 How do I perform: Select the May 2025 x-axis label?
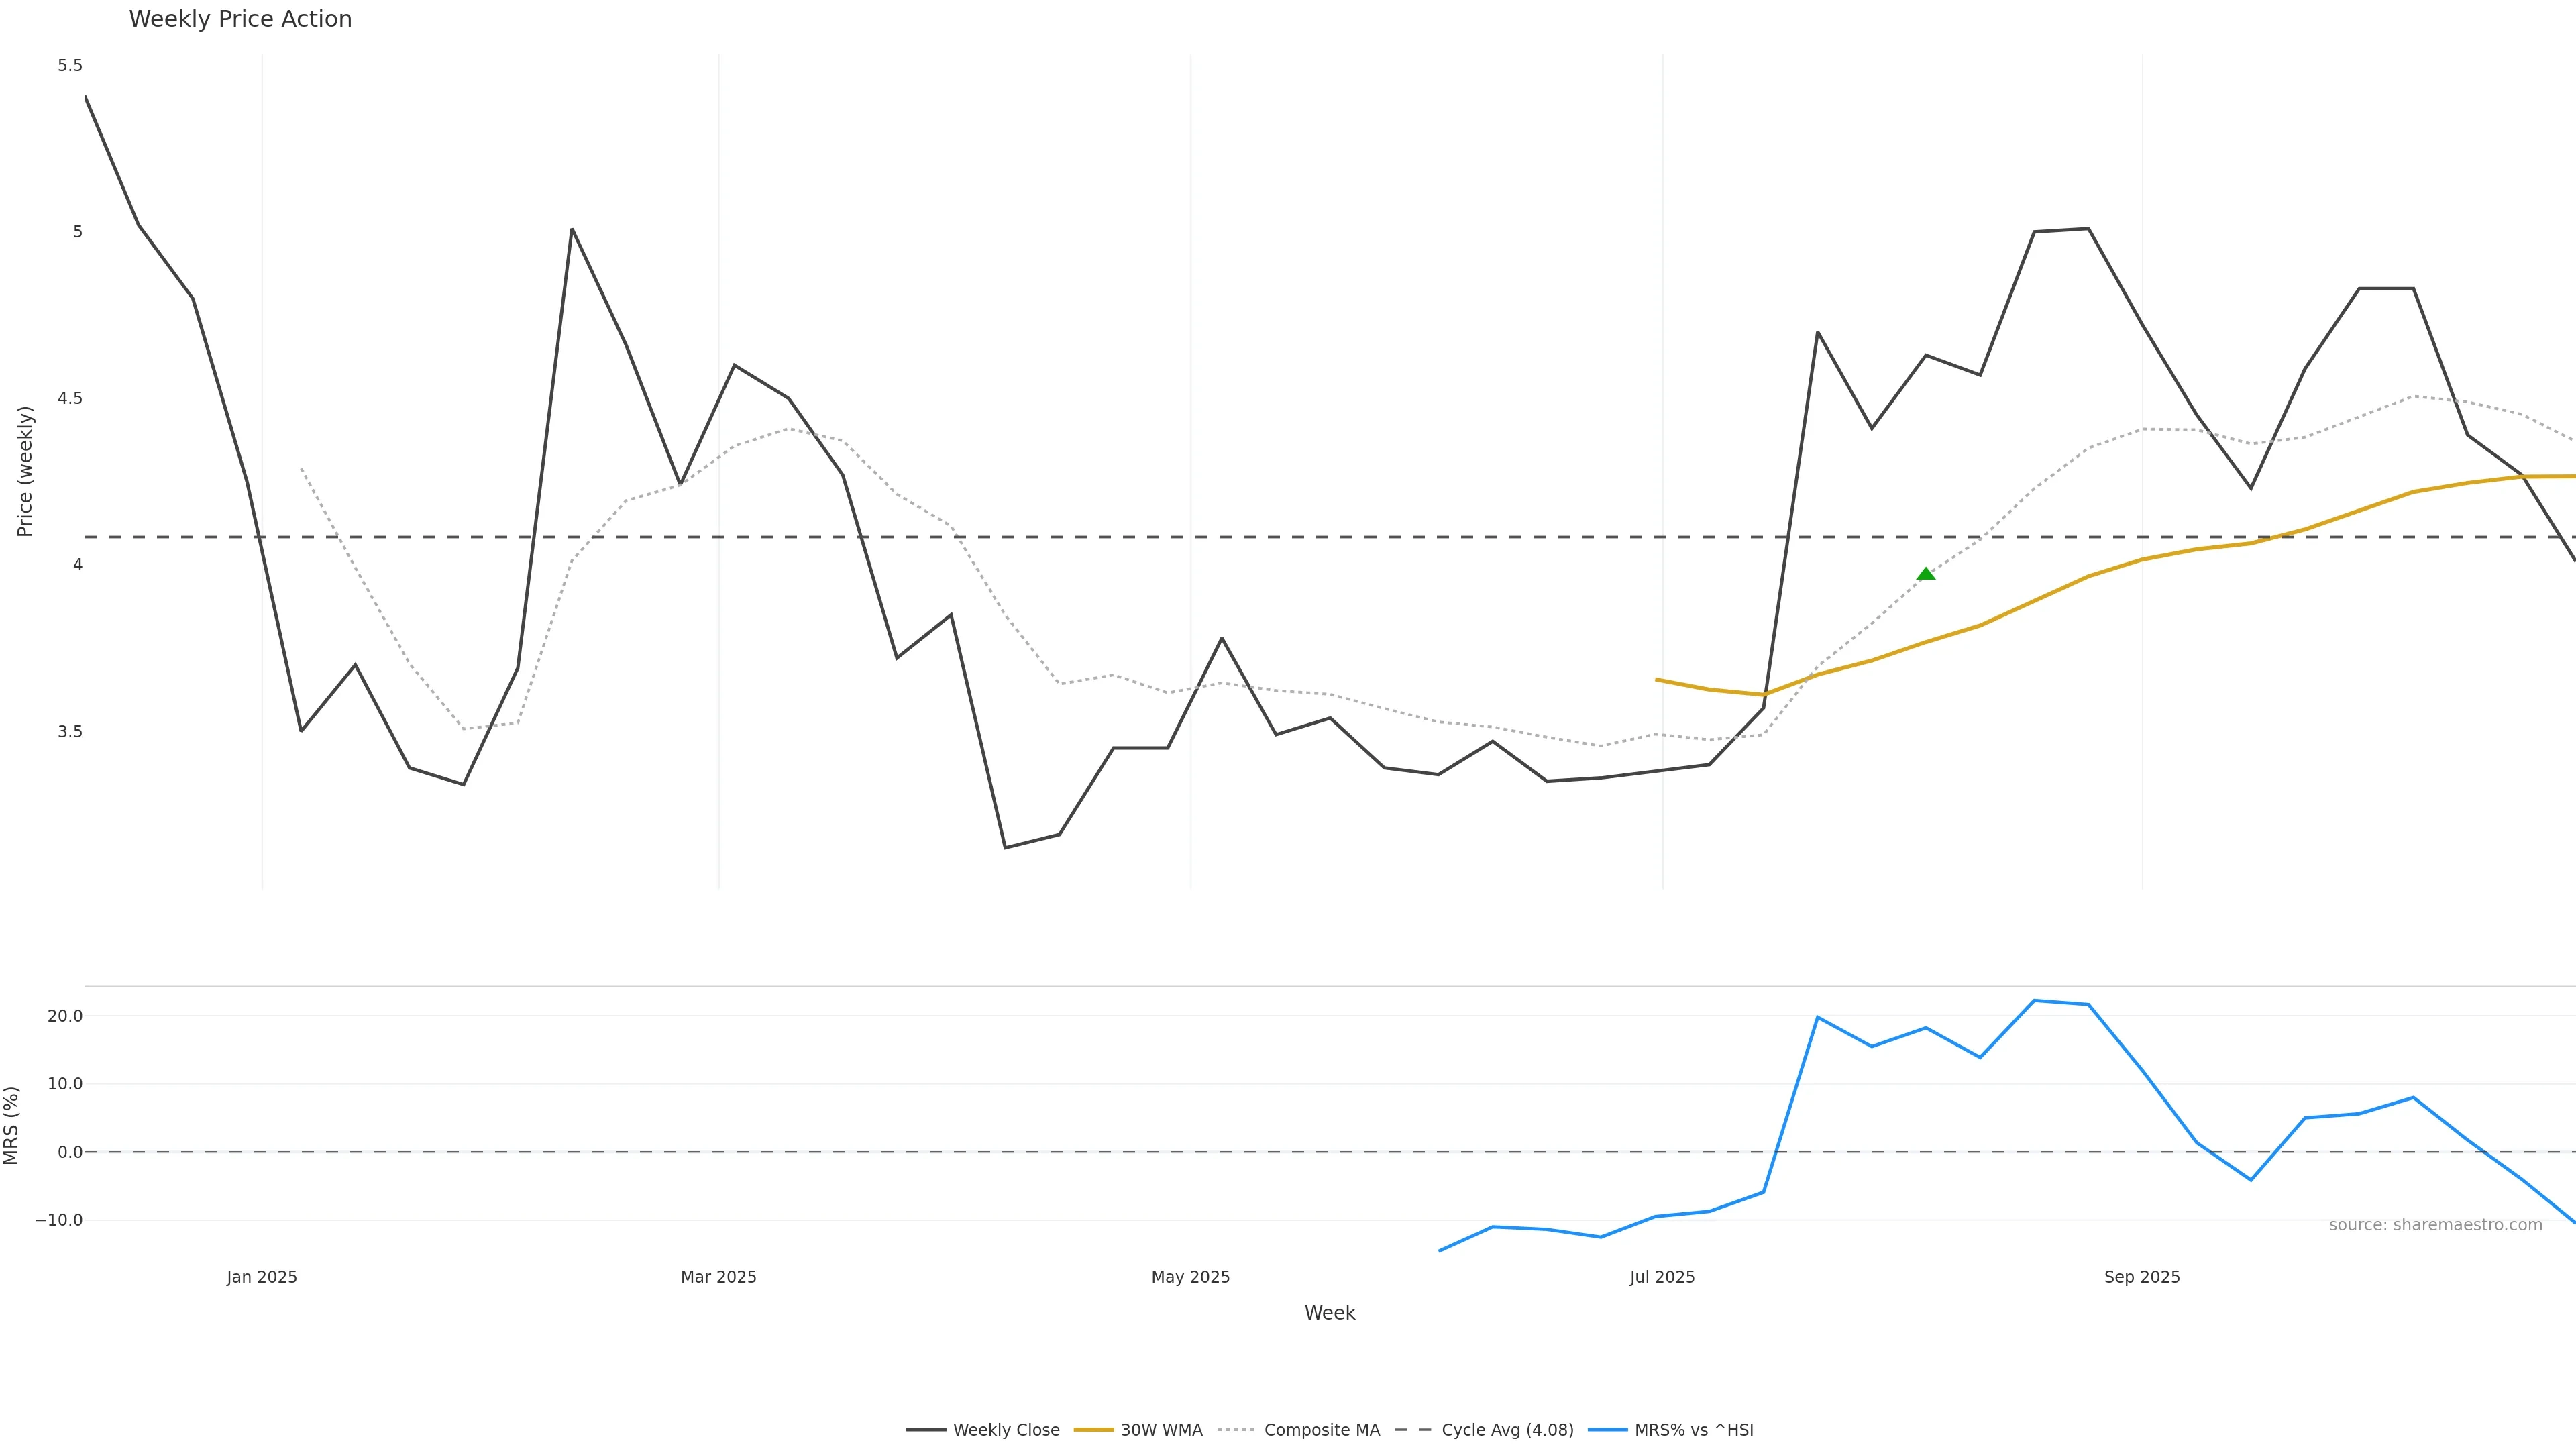tap(1190, 1277)
